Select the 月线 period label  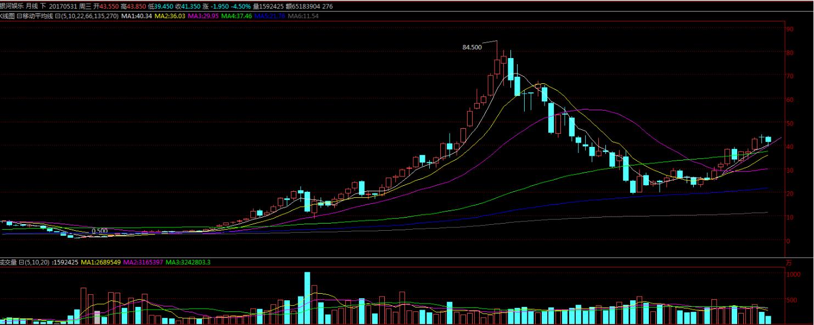point(32,6)
